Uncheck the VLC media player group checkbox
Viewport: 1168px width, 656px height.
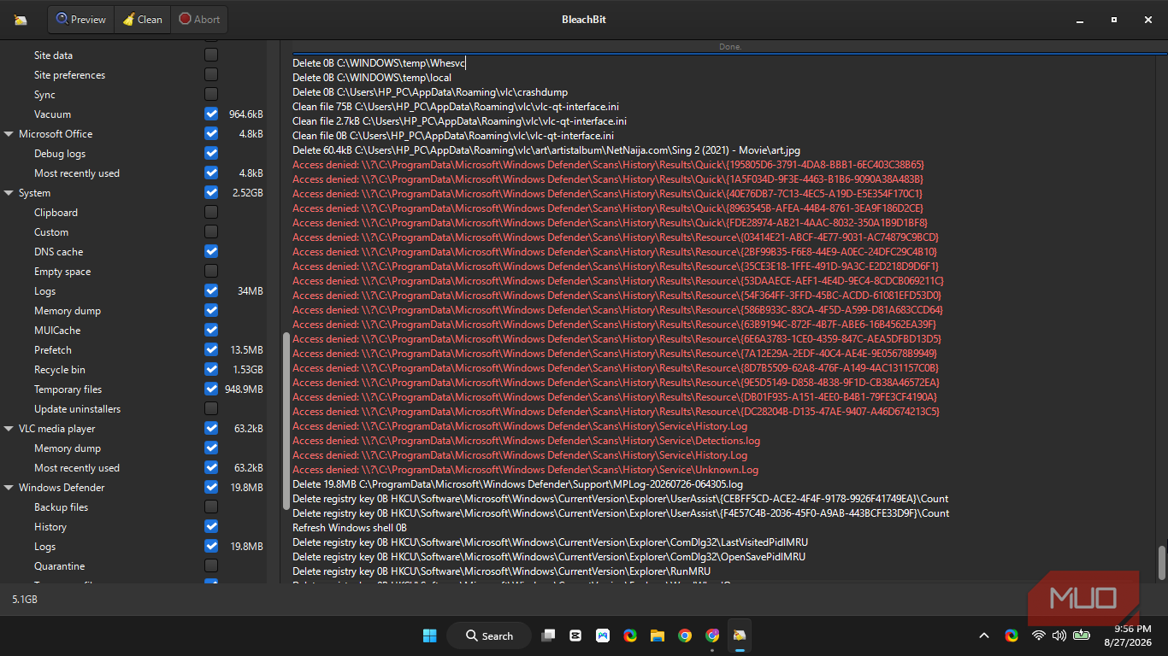[211, 428]
